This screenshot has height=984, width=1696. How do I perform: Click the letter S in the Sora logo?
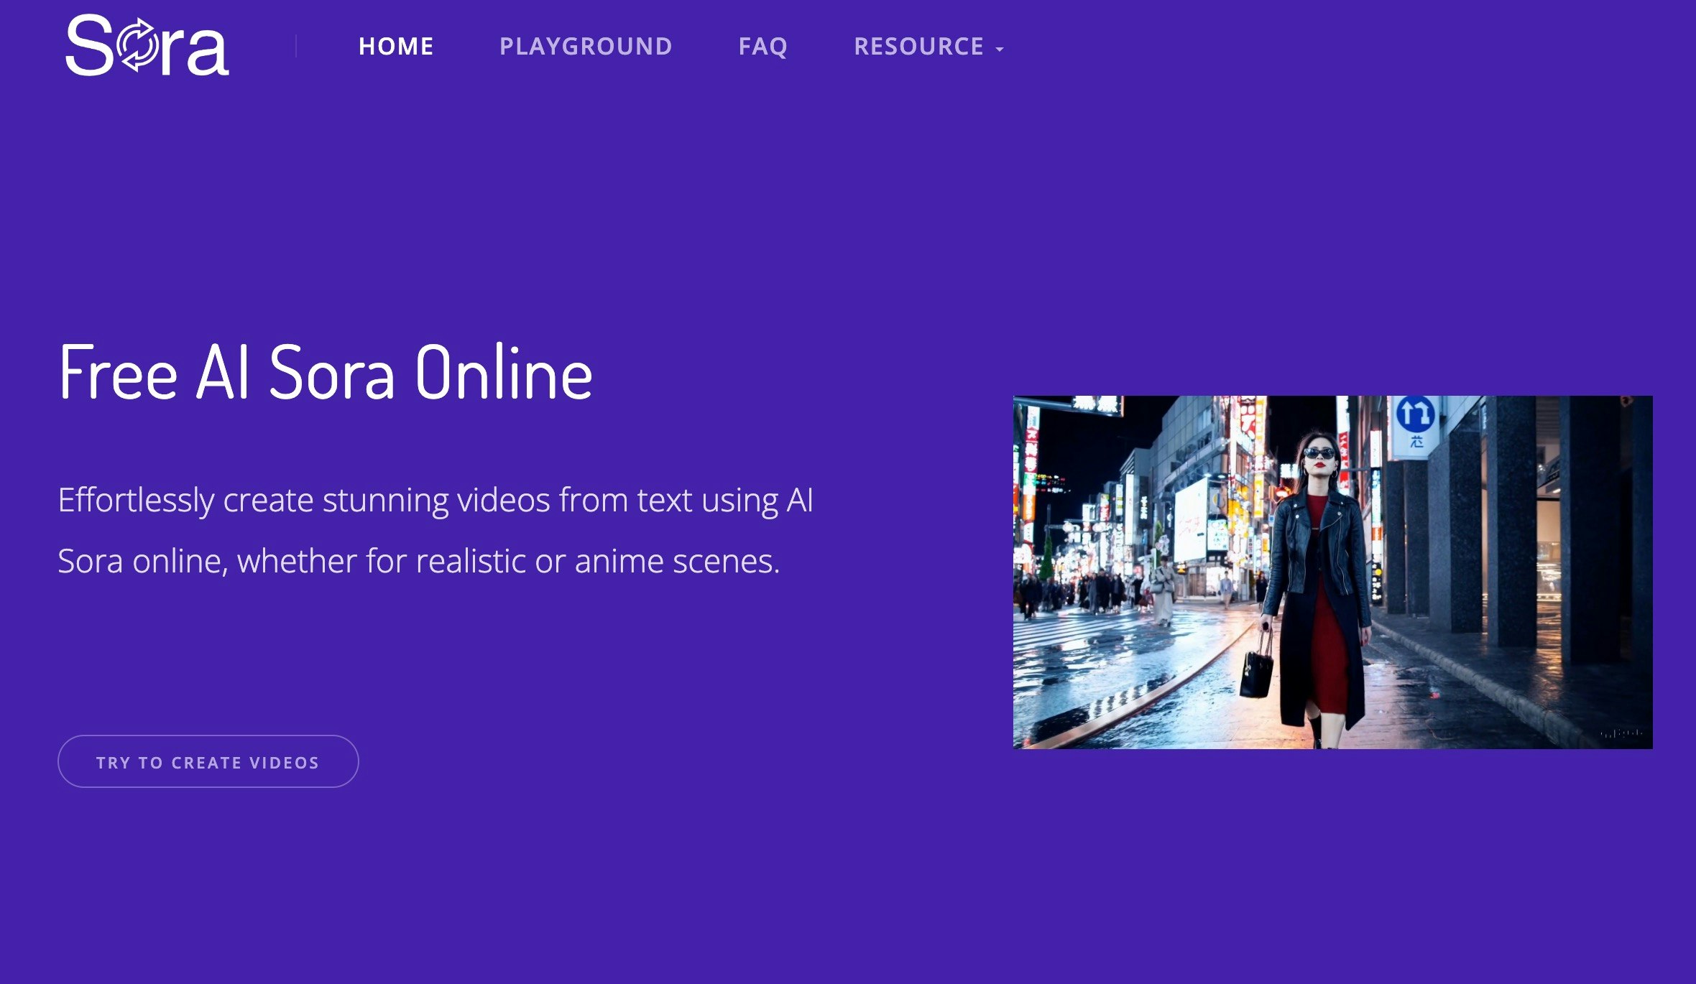coord(89,46)
